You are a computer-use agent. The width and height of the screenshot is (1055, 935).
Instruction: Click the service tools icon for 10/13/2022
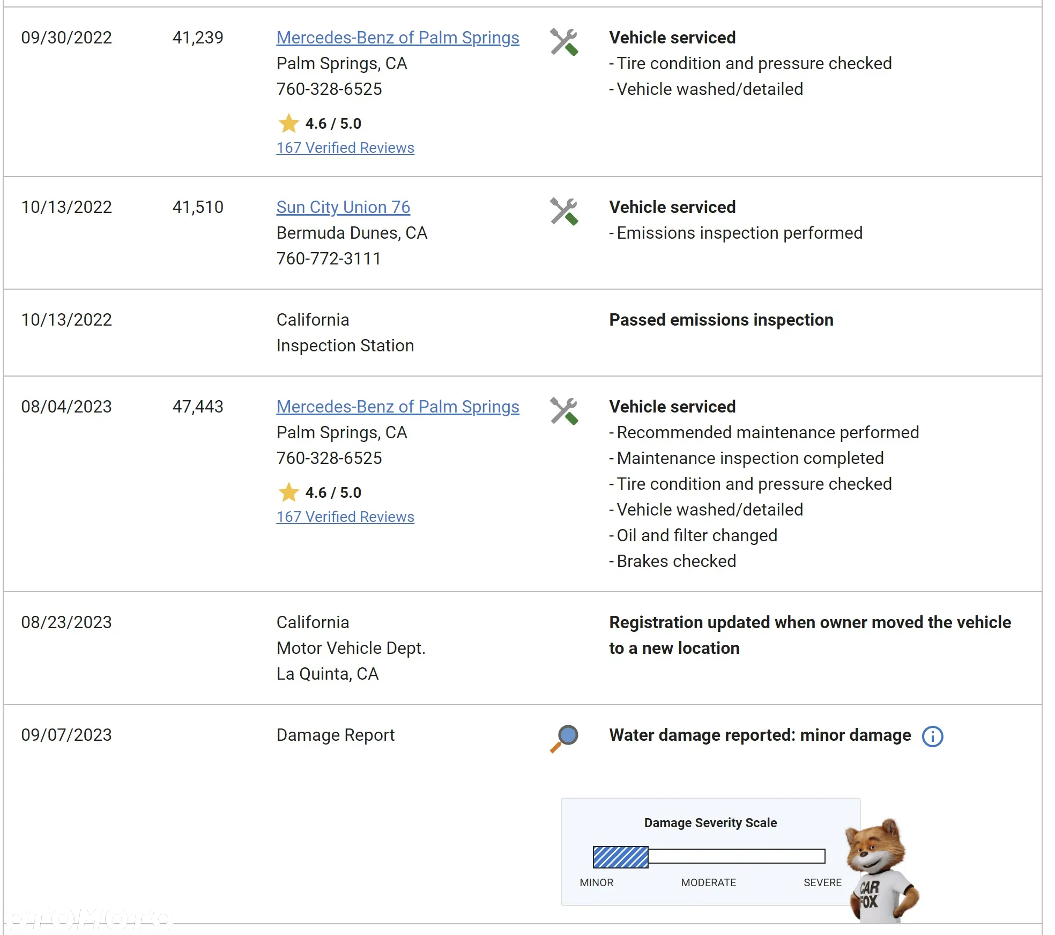click(564, 211)
